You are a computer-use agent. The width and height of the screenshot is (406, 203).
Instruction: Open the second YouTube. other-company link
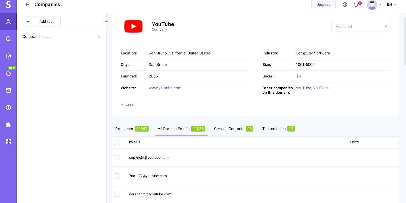tap(321, 88)
